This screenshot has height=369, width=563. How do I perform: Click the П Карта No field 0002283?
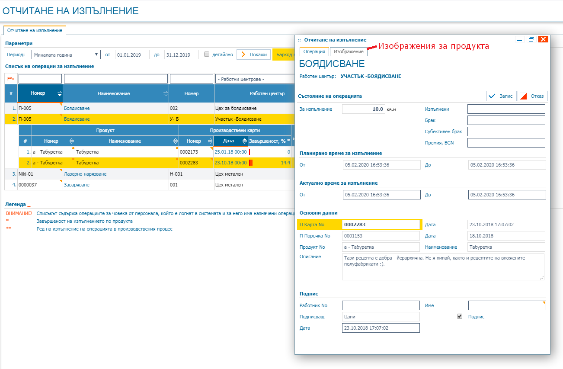[x=381, y=225]
